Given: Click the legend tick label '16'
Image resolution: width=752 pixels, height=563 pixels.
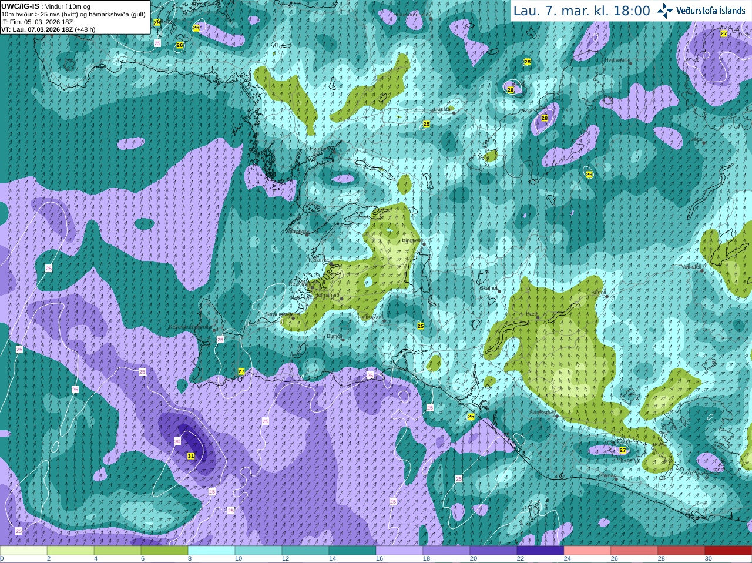Looking at the screenshot, I should tap(380, 559).
